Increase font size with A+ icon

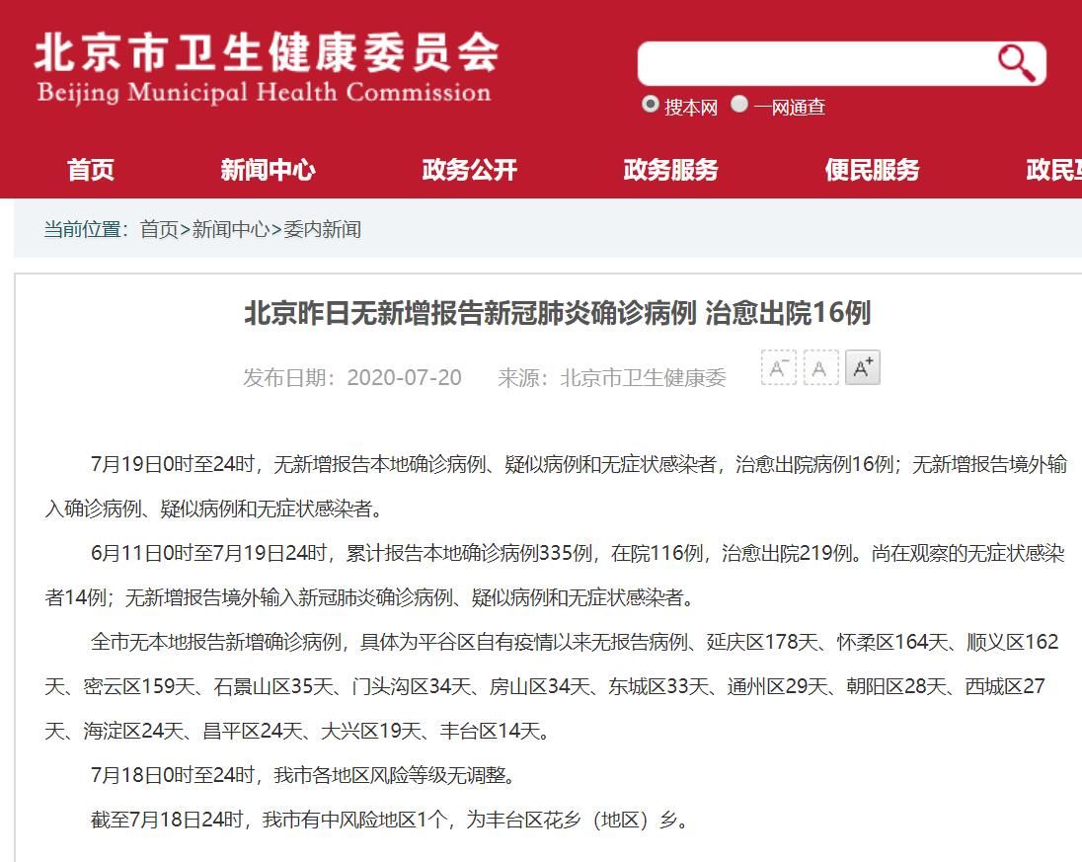pos(862,368)
